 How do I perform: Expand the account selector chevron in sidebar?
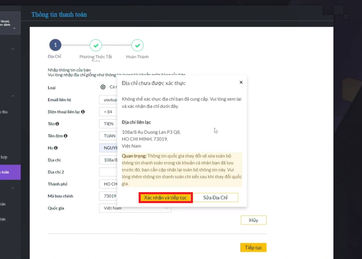(x=14, y=28)
